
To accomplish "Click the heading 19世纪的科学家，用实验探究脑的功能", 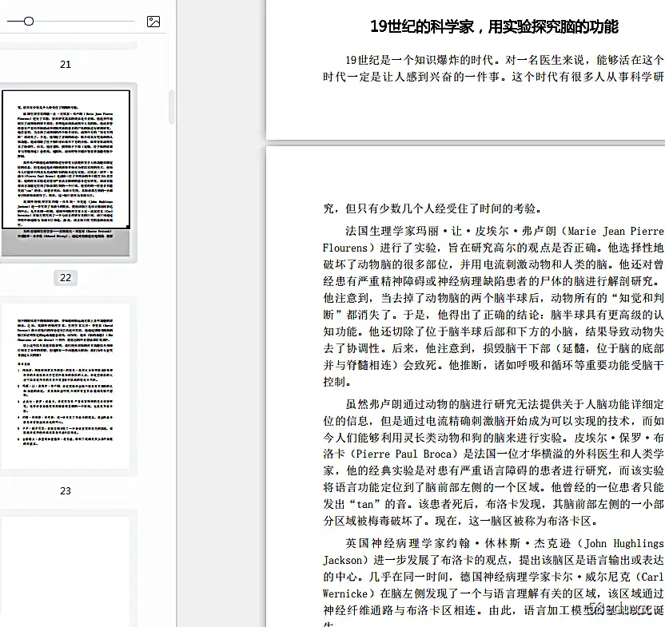I will click(x=494, y=26).
